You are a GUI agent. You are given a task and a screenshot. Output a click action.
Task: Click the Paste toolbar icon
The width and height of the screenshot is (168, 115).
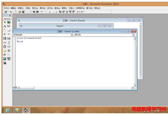point(34,12)
